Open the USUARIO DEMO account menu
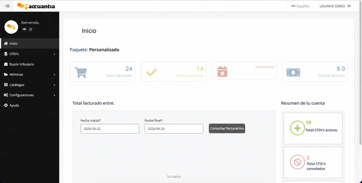The image size is (362, 183). click(x=335, y=6)
